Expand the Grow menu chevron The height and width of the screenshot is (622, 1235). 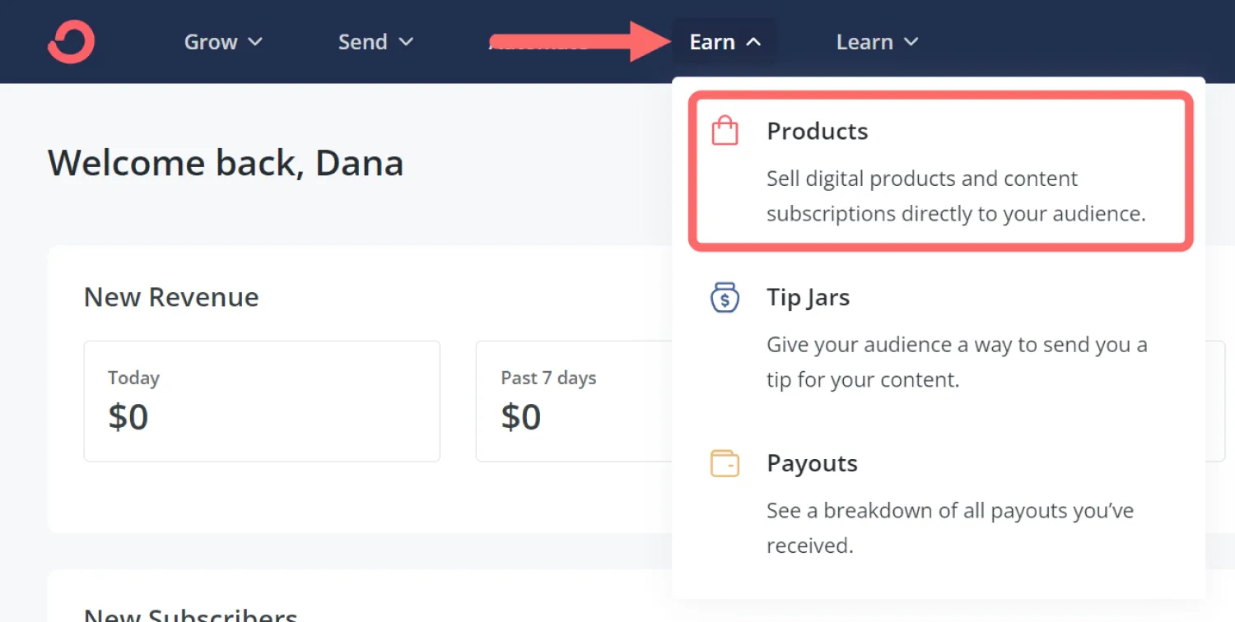[255, 42]
